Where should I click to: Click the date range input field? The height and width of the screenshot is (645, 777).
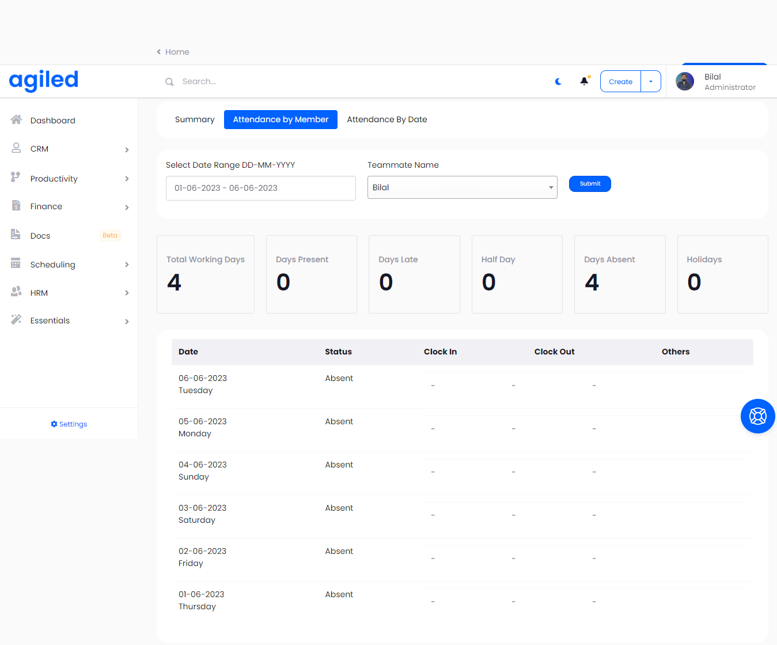coord(260,188)
